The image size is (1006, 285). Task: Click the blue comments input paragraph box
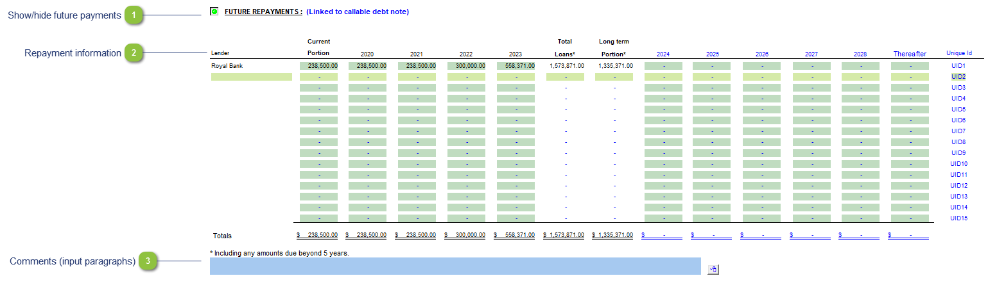click(x=455, y=266)
